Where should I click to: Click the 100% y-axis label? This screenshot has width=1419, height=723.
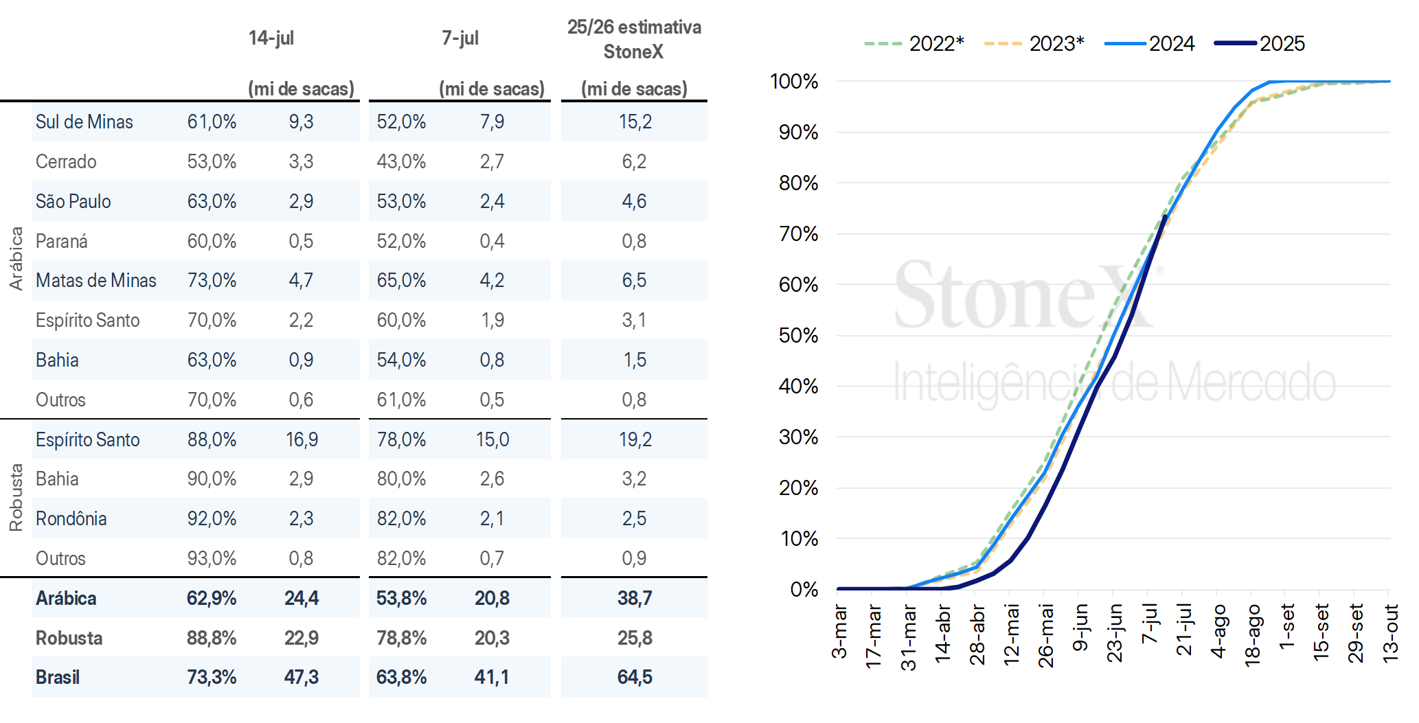click(795, 81)
